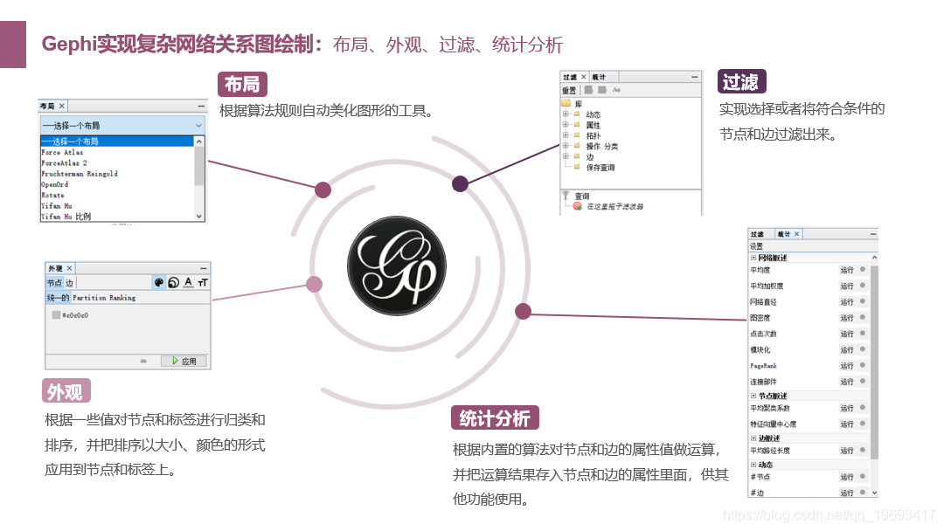This screenshot has width=944, height=531.
Task: Click the folder icon beside 保存查询
Action: pyautogui.click(x=577, y=167)
